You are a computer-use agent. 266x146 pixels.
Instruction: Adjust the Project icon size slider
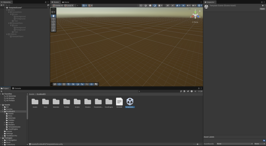click(x=198, y=144)
